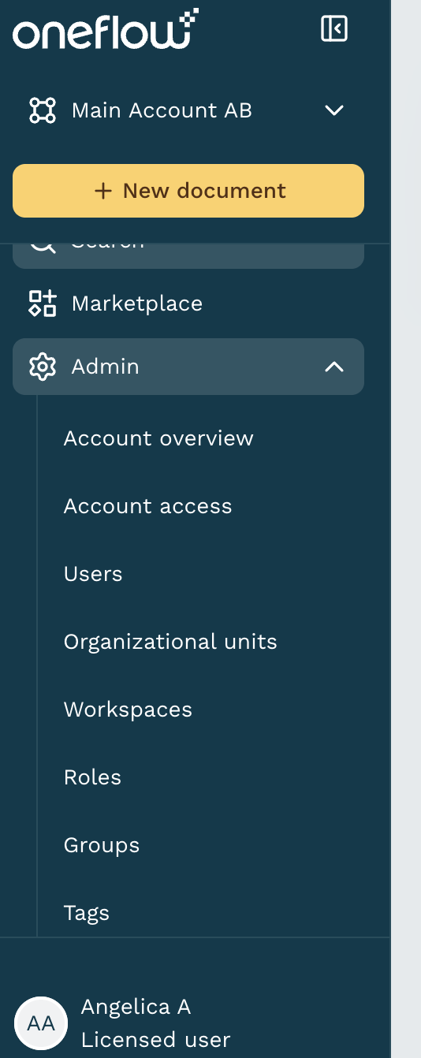Open Organizational units
The height and width of the screenshot is (1058, 421).
click(x=170, y=642)
